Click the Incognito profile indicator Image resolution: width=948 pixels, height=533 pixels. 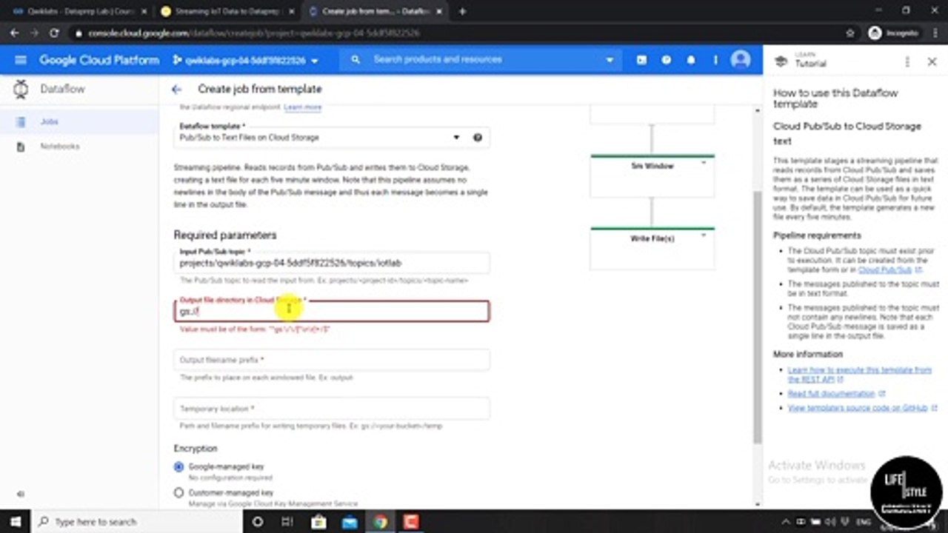894,33
